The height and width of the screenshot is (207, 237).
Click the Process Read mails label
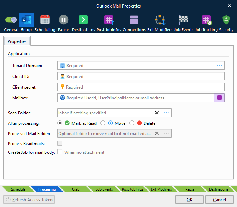[26, 143]
